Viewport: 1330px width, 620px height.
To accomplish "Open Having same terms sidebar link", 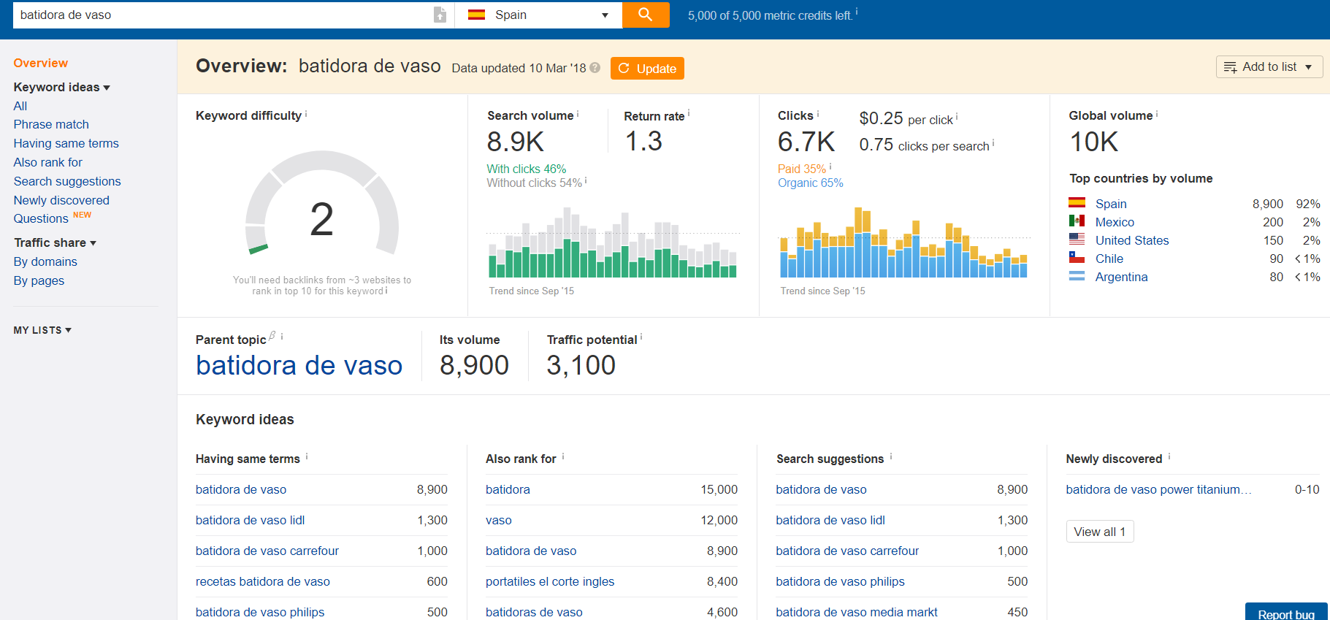I will (x=66, y=143).
